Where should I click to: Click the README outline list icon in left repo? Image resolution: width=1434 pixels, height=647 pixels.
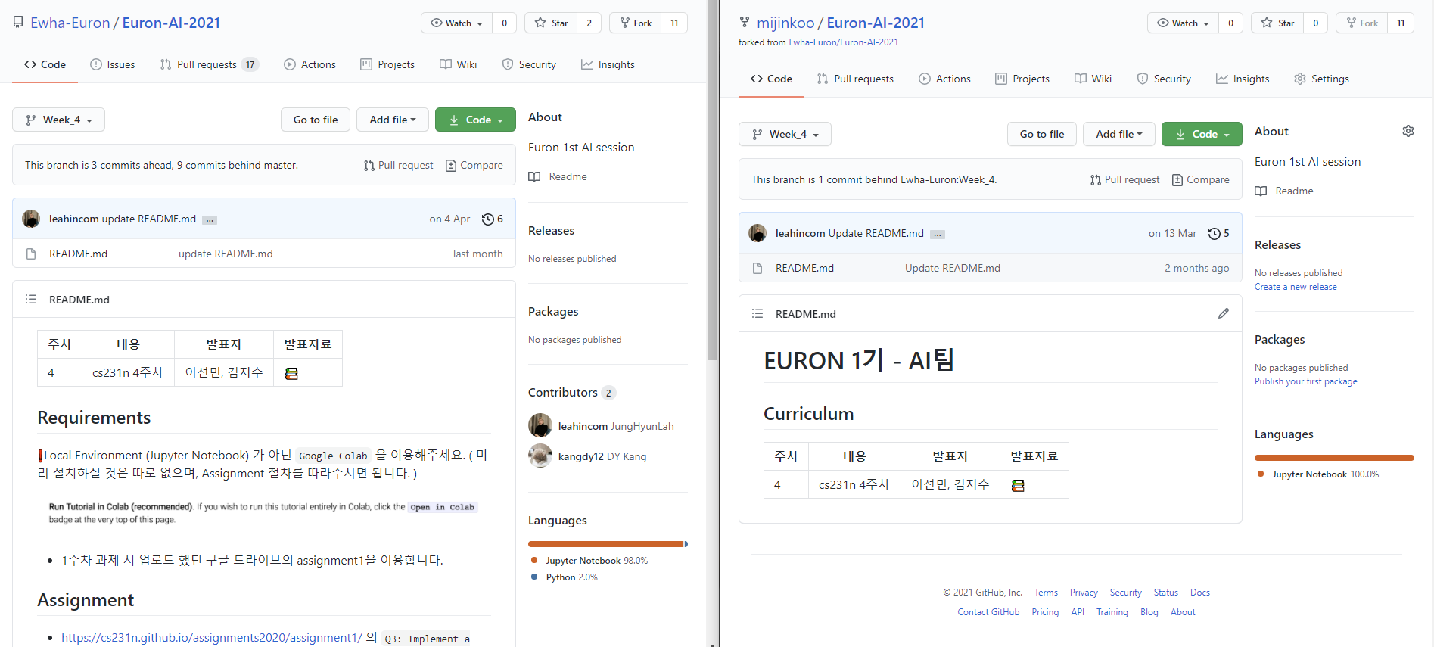pos(31,300)
